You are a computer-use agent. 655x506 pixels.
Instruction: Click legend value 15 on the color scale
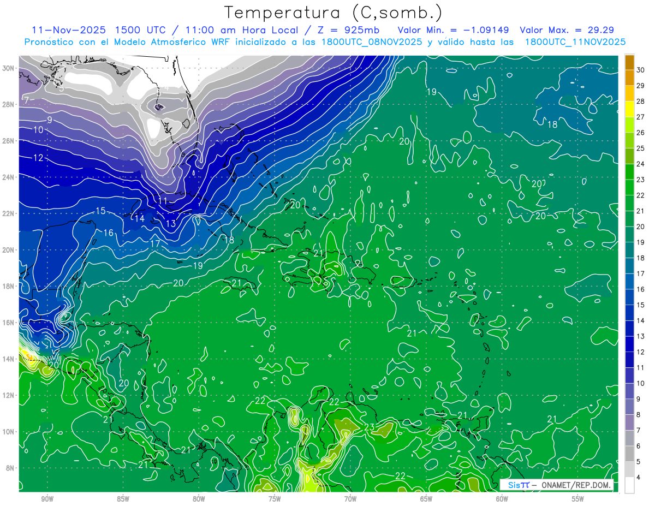click(x=641, y=305)
